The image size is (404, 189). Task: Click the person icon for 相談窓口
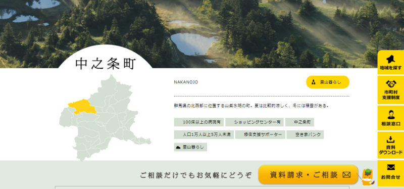pyautogui.click(x=391, y=115)
